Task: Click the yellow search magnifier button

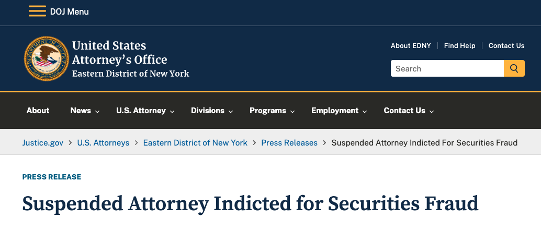Action: 514,68
